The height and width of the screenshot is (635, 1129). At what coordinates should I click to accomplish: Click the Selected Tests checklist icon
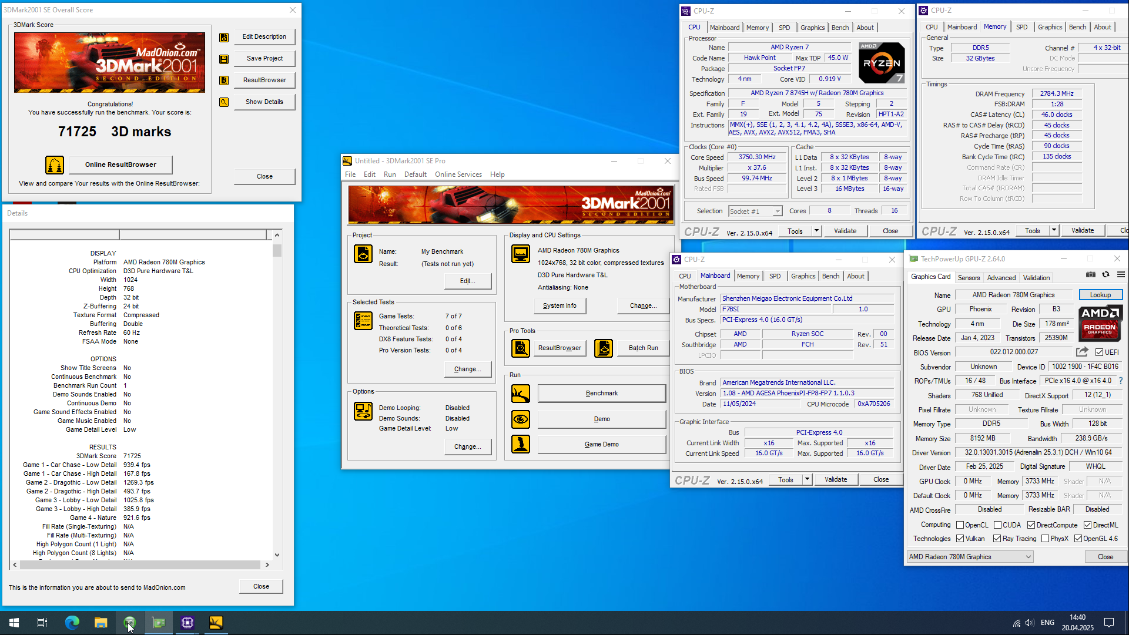[x=363, y=321]
